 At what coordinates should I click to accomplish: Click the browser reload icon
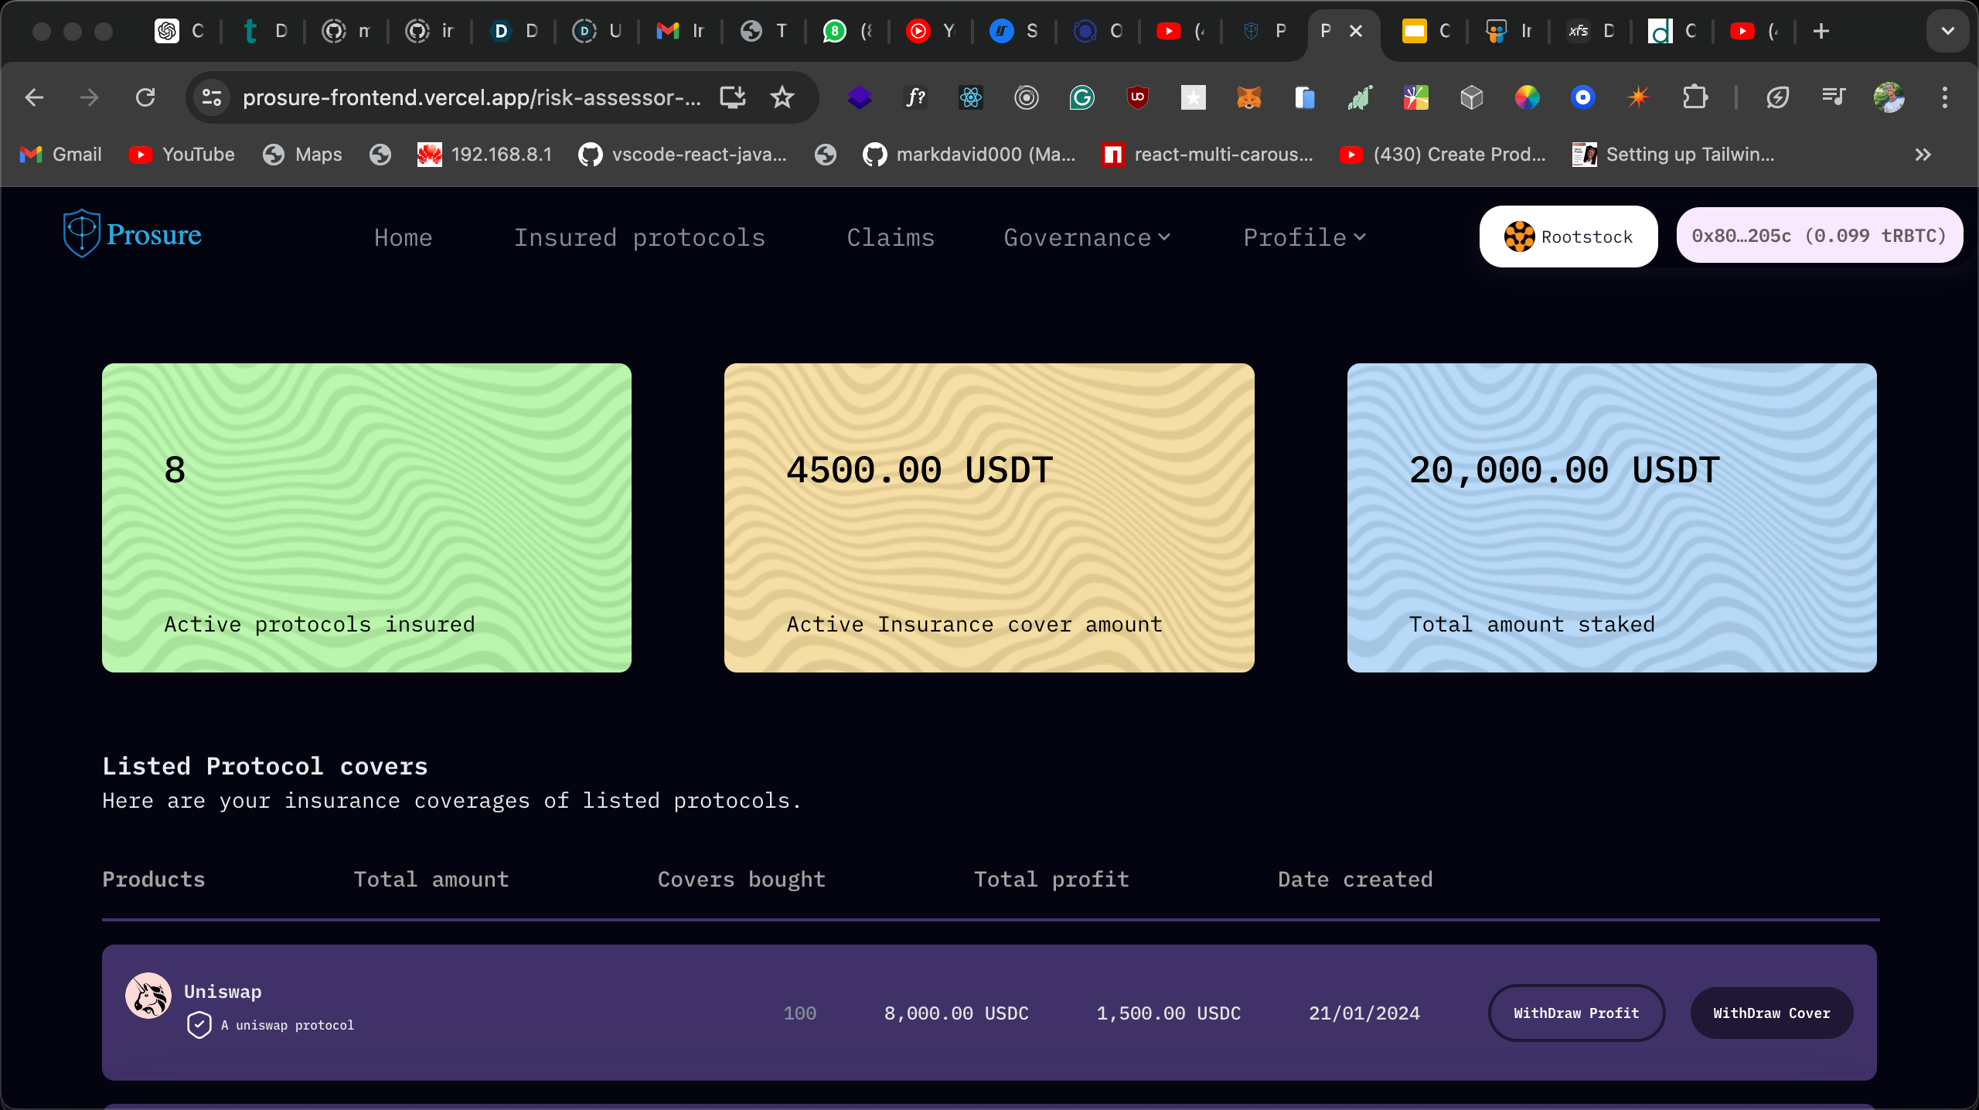tap(145, 97)
